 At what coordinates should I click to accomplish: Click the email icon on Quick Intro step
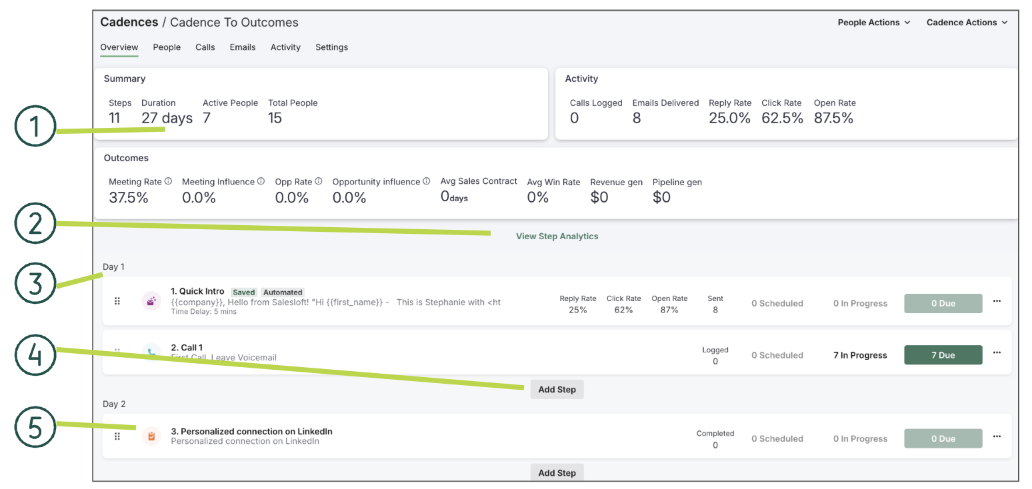151,300
